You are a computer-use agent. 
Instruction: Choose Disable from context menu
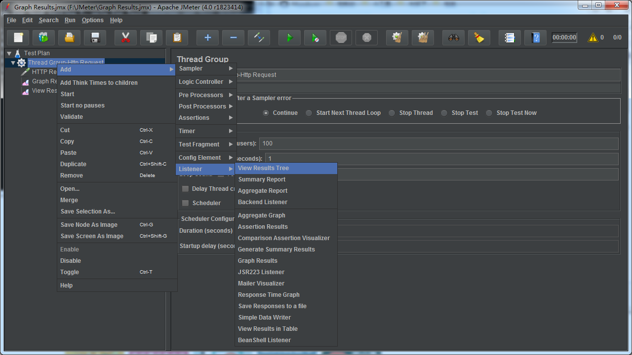click(x=117, y=261)
